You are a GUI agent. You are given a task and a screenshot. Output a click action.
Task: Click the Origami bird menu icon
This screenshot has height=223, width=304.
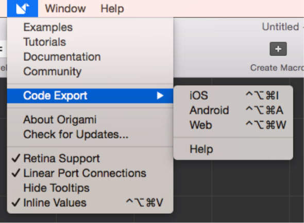click(x=23, y=9)
